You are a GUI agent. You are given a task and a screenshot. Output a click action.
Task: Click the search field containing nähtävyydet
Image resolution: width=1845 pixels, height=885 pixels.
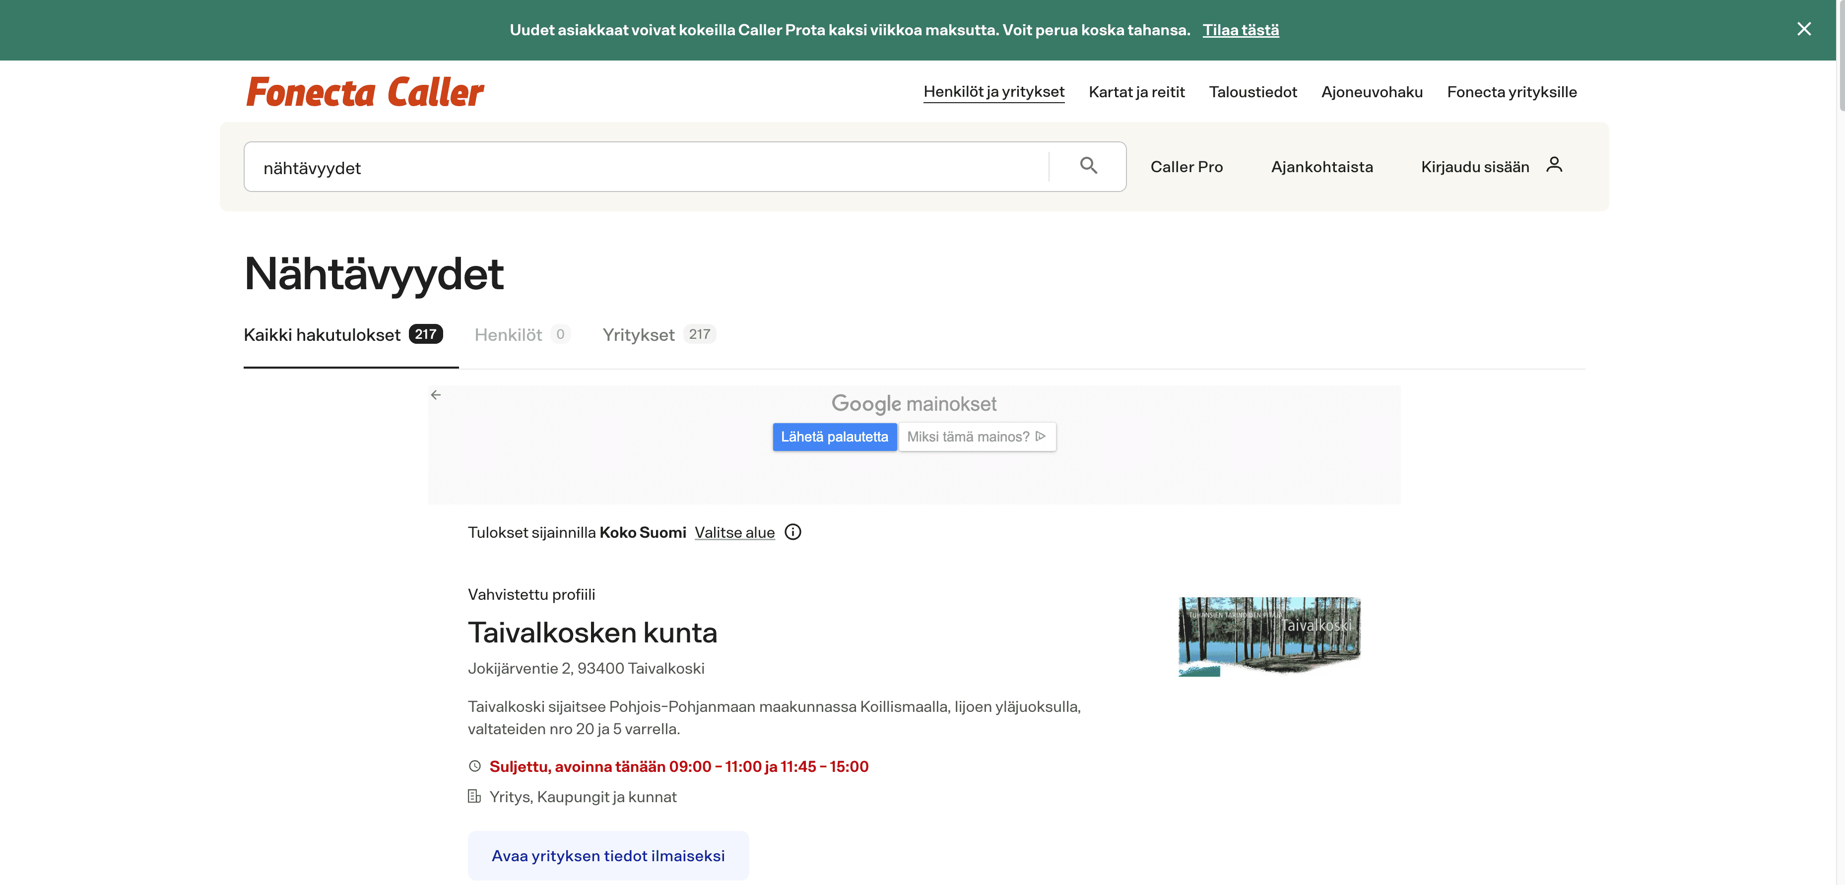point(645,168)
